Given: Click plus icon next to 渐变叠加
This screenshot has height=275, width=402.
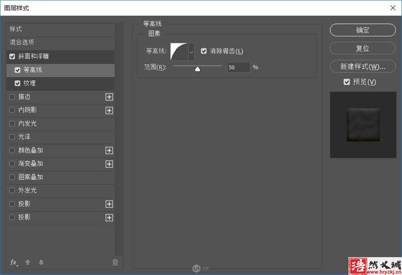Looking at the screenshot, I should coord(109,164).
